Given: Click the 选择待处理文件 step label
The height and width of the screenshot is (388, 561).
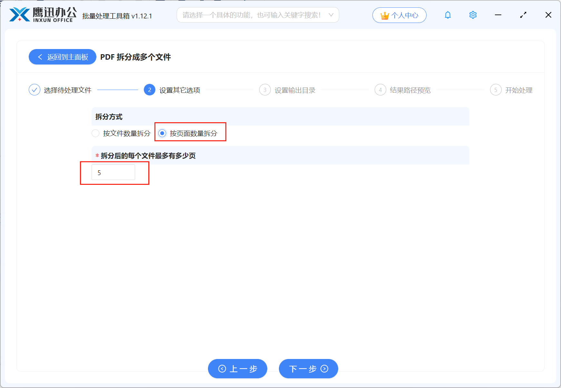Looking at the screenshot, I should coord(68,90).
